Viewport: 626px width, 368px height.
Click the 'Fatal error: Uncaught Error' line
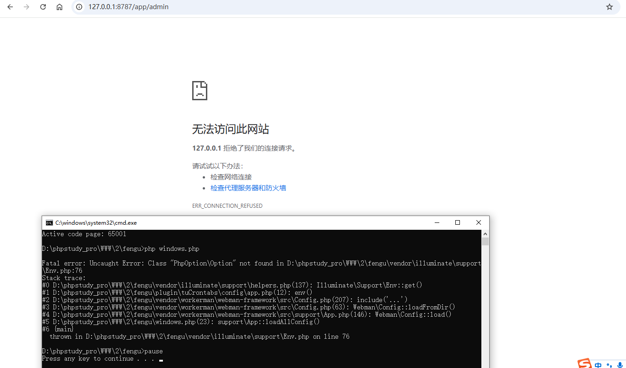click(x=261, y=267)
